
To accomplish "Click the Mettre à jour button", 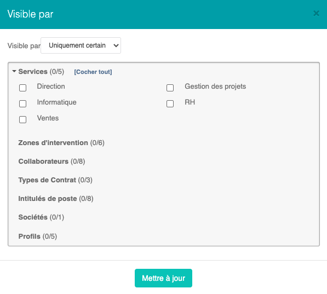I will point(163,278).
